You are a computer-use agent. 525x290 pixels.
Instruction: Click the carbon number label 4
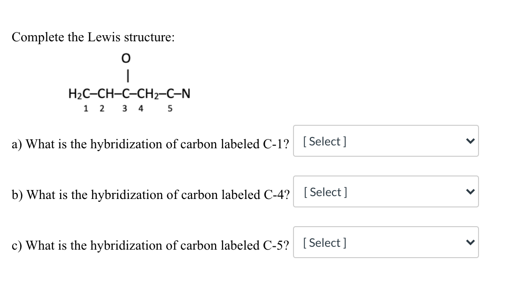[x=140, y=108]
